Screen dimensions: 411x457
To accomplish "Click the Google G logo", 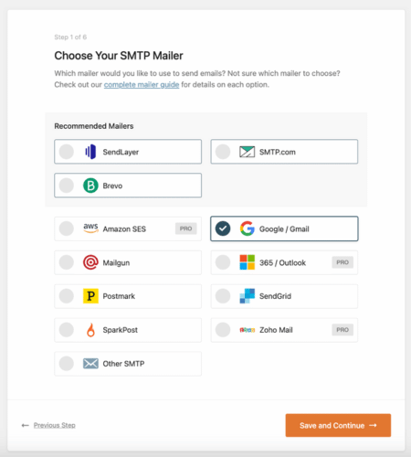I will 248,228.
